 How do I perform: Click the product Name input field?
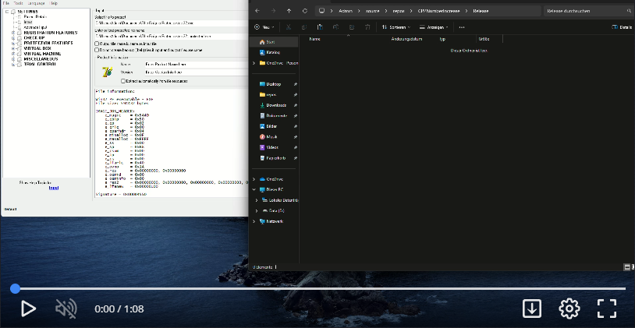tap(196, 64)
